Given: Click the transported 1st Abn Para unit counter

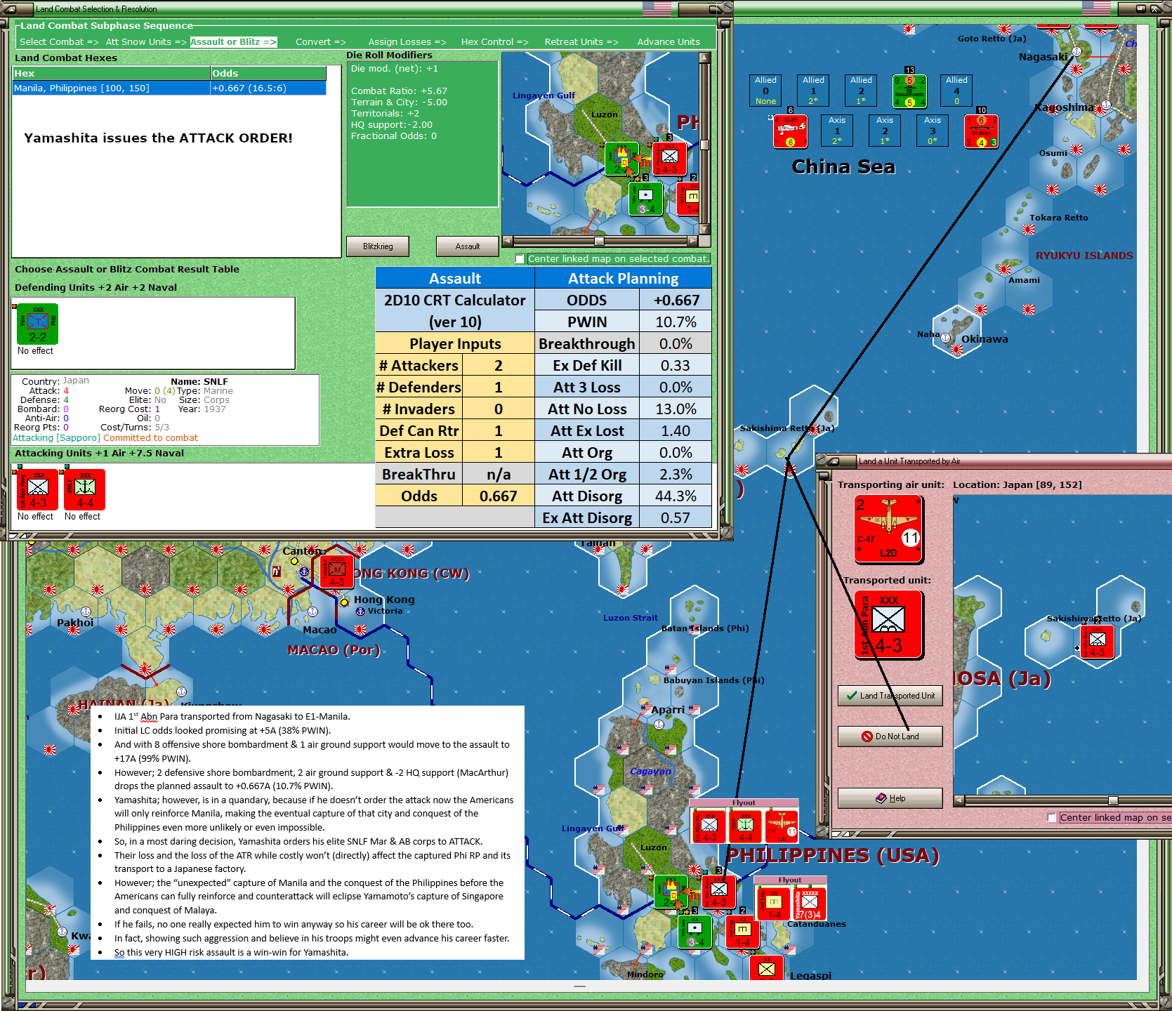Looking at the screenshot, I should pyautogui.click(x=888, y=624).
